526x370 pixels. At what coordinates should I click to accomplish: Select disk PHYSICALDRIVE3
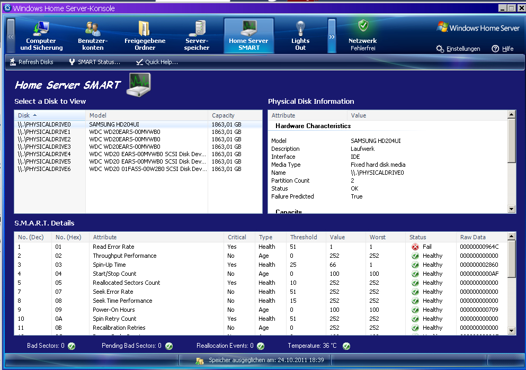[138, 147]
